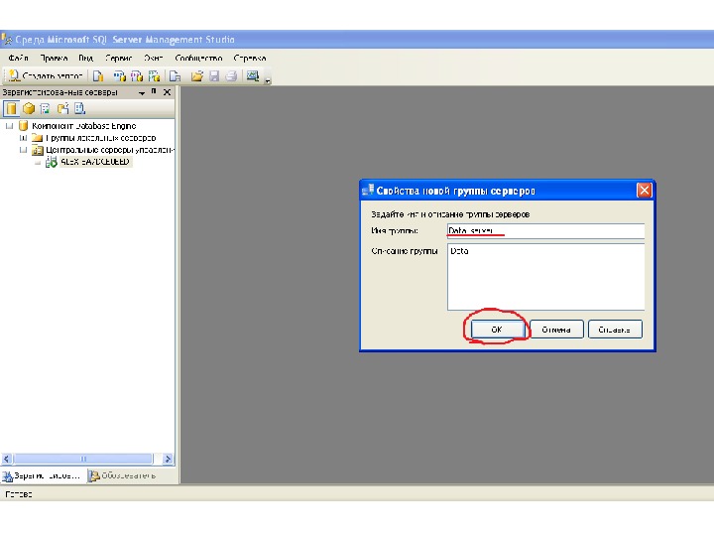Click the Справка button in the dialog
The width and height of the screenshot is (714, 536).
(615, 330)
